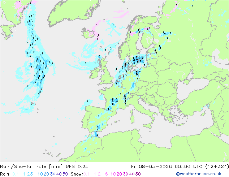
Task: Pick the Rain legend 20 color key
Action: pos(47,174)
